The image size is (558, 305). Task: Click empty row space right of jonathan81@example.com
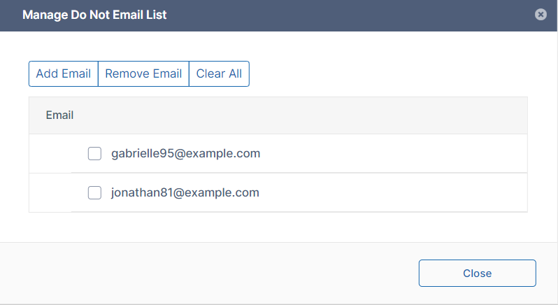(392, 193)
